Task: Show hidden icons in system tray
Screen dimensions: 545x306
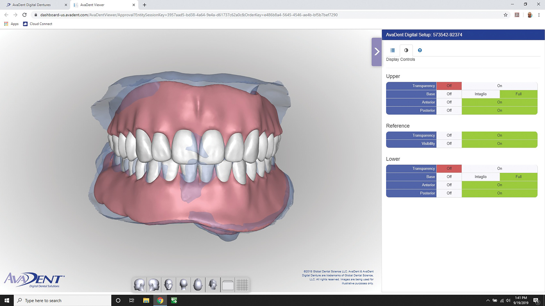Action: (x=488, y=300)
